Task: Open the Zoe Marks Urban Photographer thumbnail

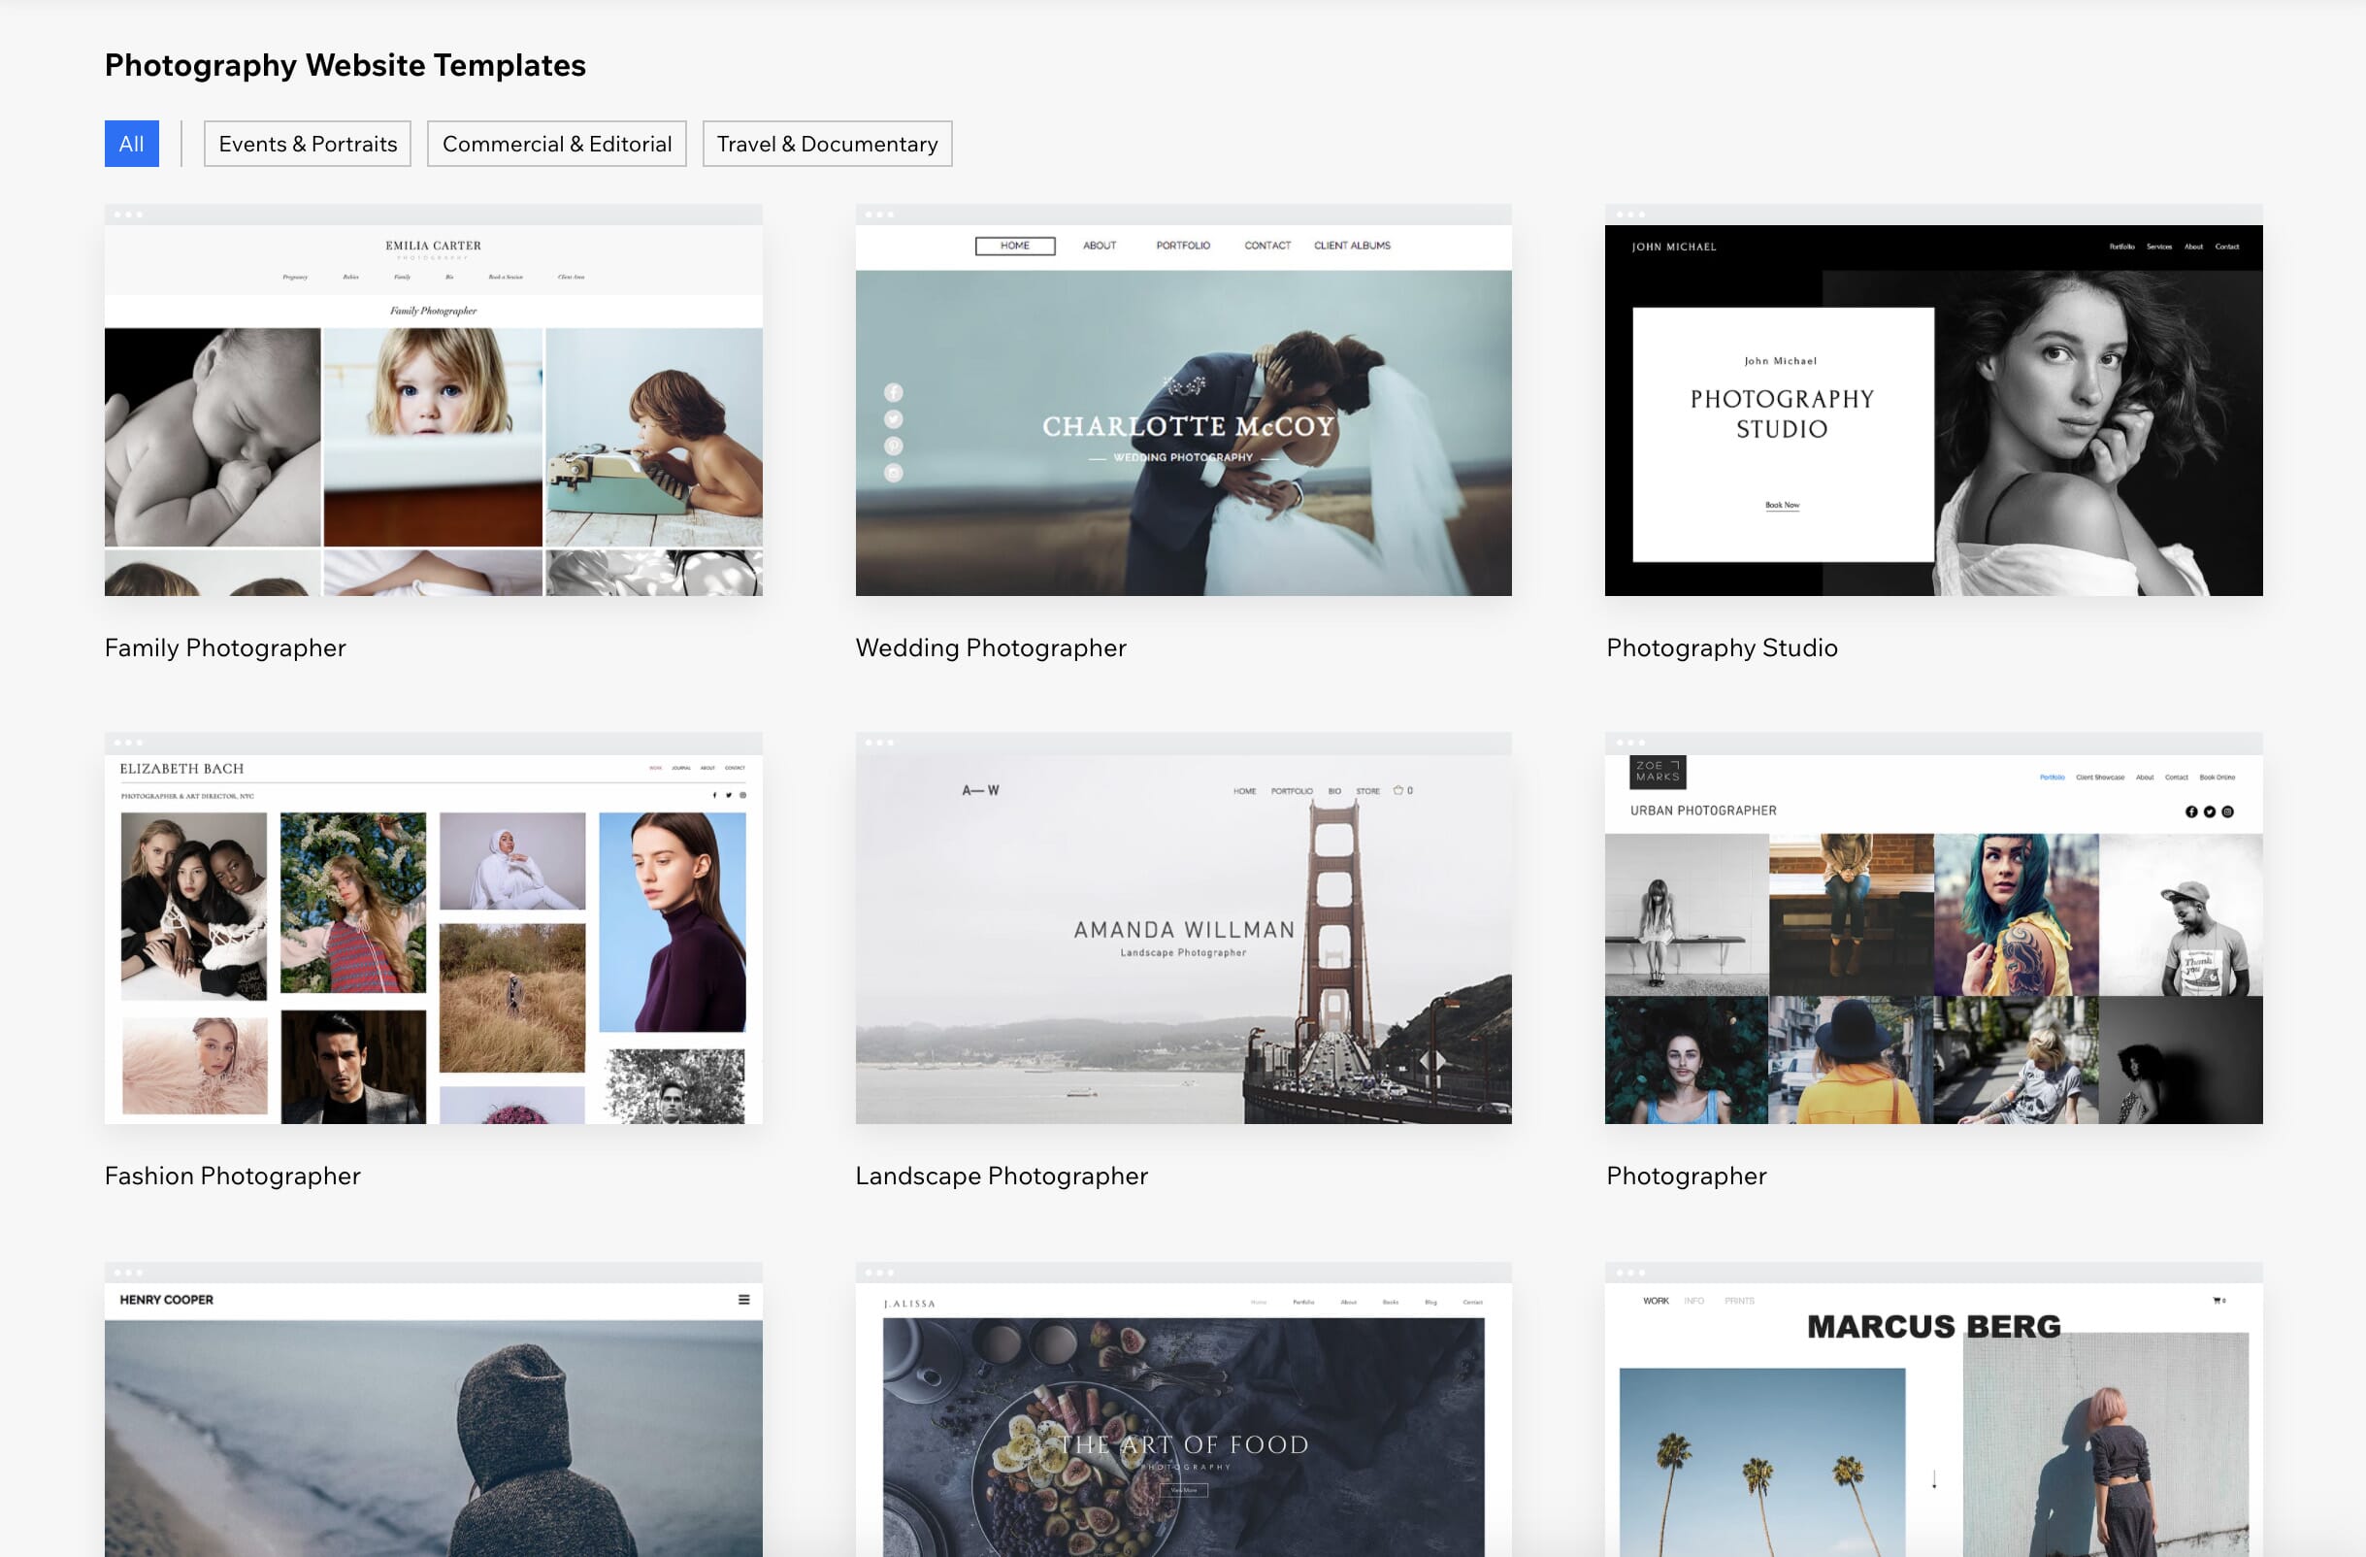Action: 1933,929
